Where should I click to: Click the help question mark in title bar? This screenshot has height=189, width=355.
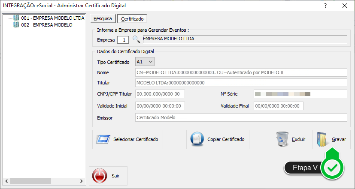(x=325, y=6)
